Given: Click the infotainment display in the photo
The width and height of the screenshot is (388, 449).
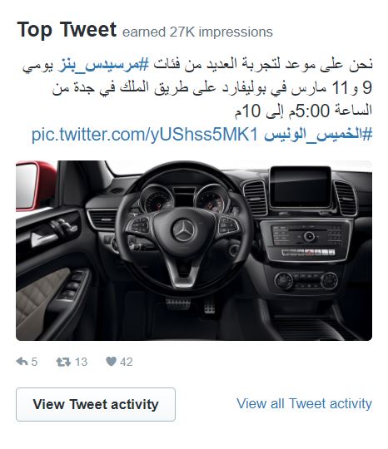Looking at the screenshot, I should [x=301, y=187].
